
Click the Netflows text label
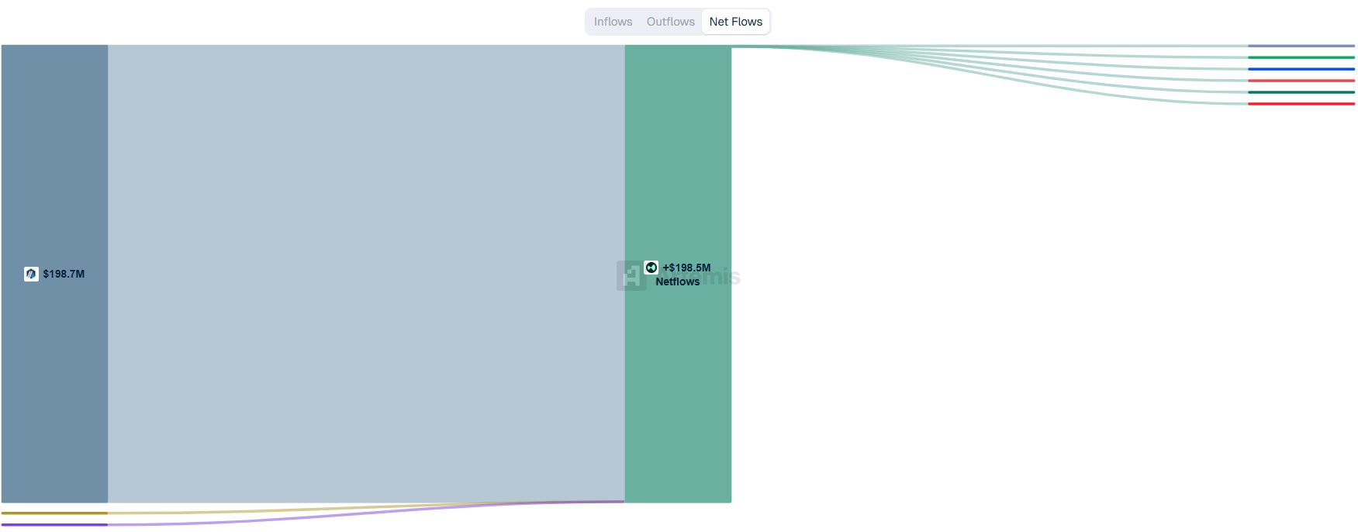point(677,282)
